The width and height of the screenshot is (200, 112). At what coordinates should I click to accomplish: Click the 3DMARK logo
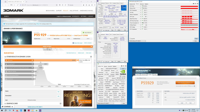click(13, 10)
